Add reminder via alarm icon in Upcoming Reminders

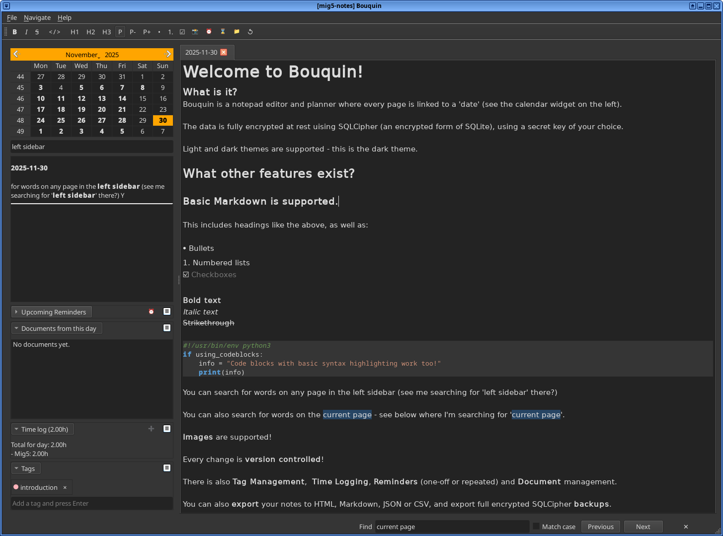pyautogui.click(x=151, y=312)
